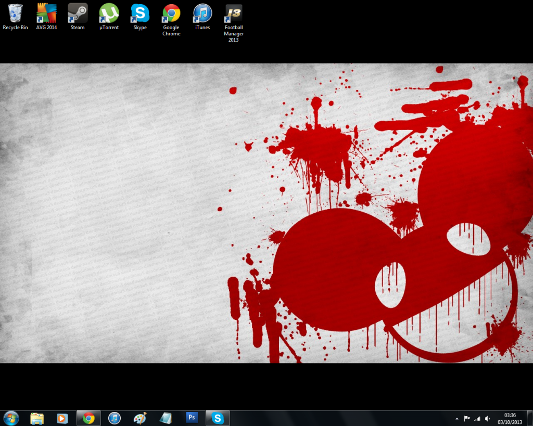Open the volume speaker control
Screen dimensions: 533x426
(487, 419)
